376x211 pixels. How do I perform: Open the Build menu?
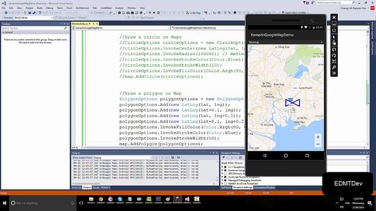[39, 8]
